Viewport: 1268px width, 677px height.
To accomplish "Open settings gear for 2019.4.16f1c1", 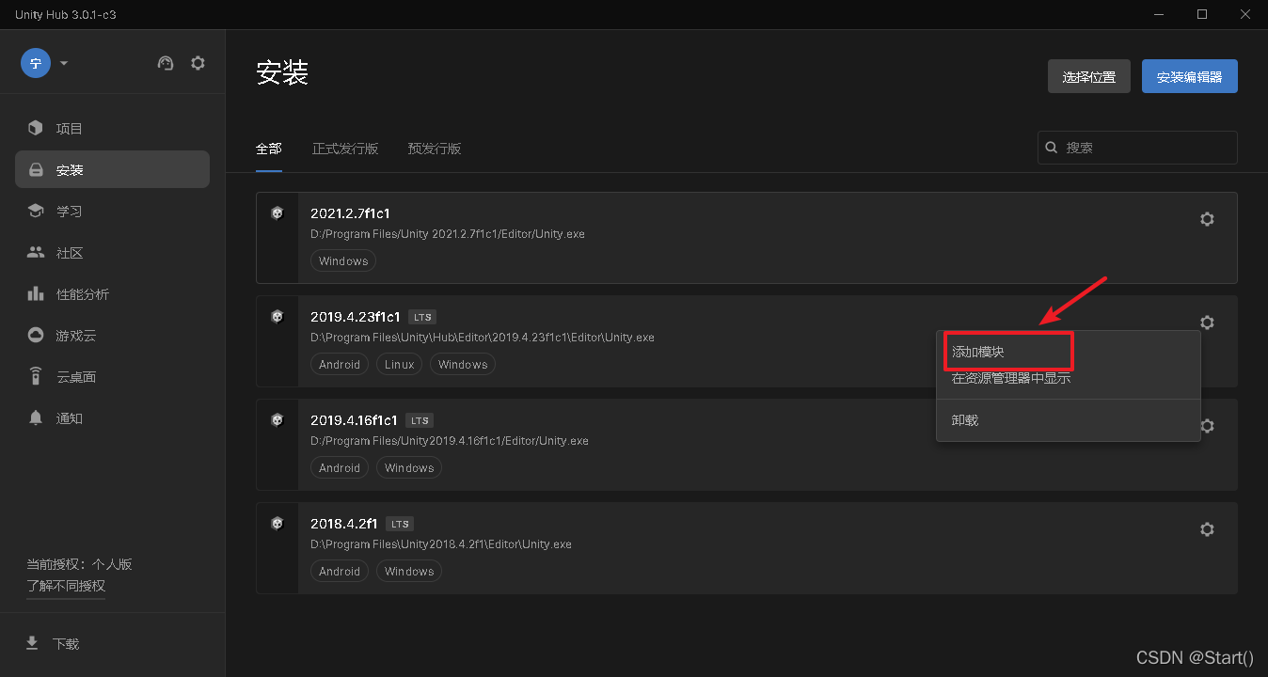I will pos(1207,426).
